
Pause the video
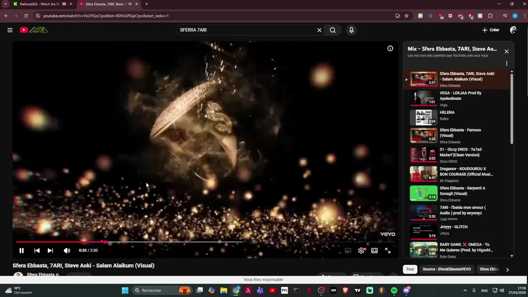pos(21,250)
